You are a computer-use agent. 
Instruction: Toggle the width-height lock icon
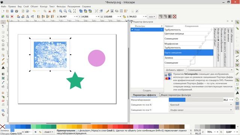point(124,16)
